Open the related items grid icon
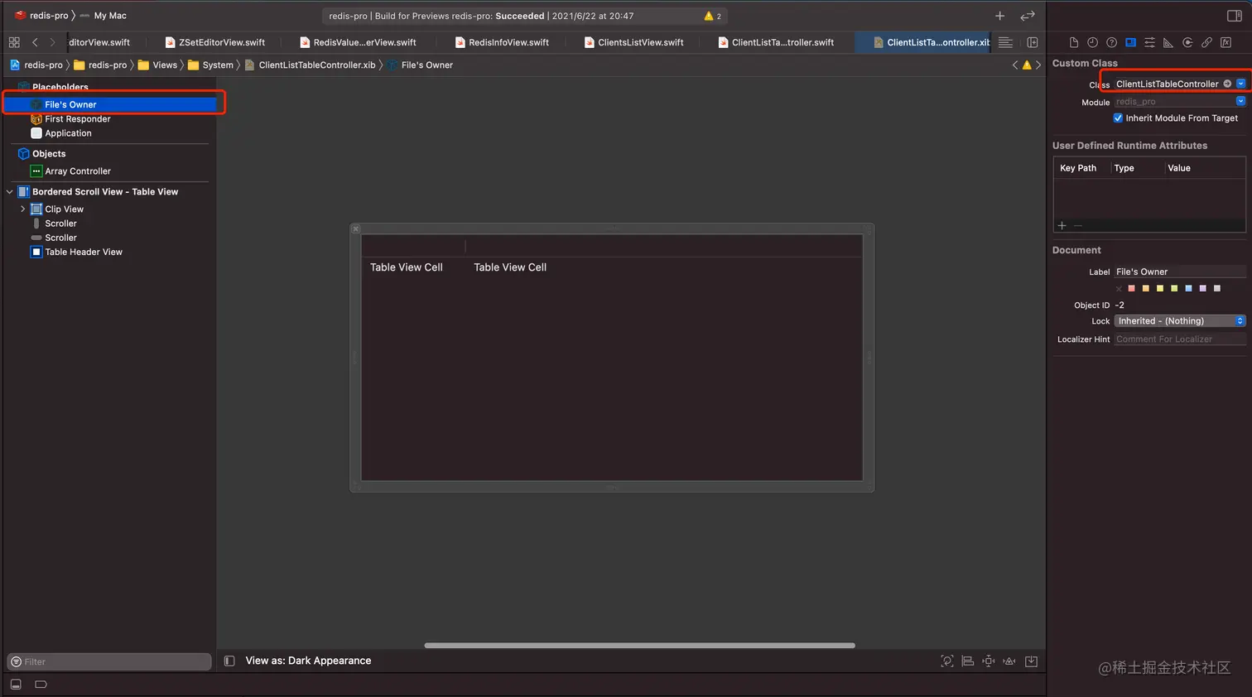1252x697 pixels. click(14, 42)
